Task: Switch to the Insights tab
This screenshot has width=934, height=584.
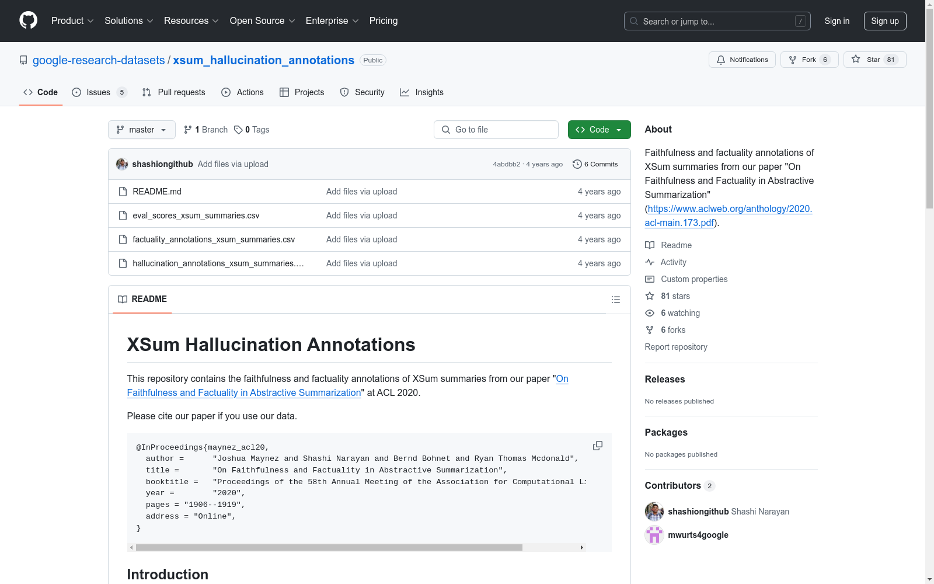Action: pos(421,92)
